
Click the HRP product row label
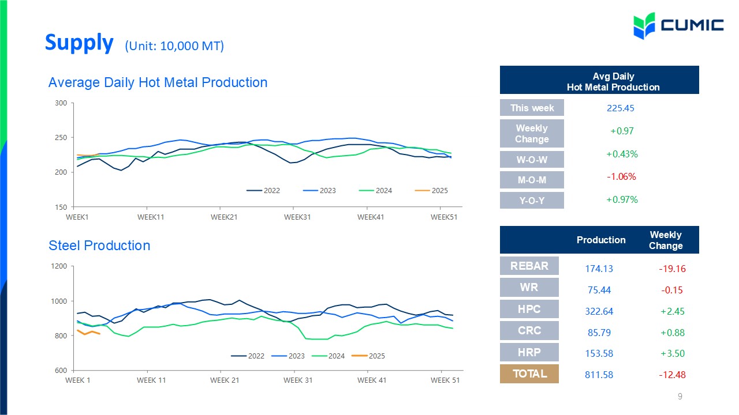coord(529,352)
